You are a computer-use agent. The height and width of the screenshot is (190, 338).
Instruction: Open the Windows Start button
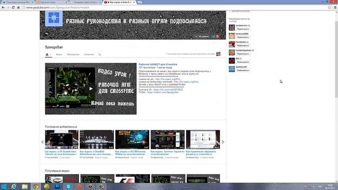coord(4,186)
